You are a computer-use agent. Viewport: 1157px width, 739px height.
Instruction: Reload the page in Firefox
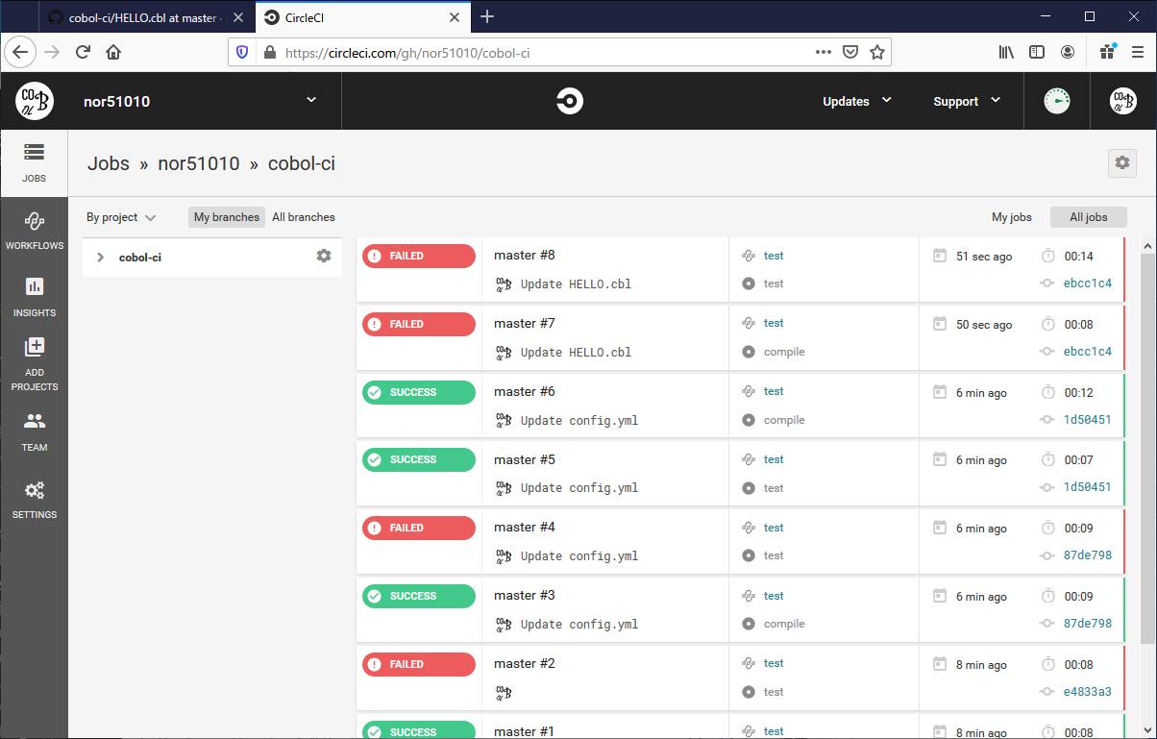point(84,52)
